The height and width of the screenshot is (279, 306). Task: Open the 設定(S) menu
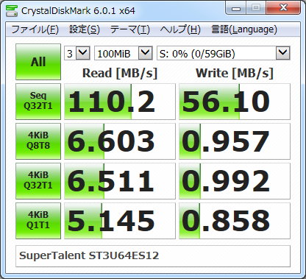click(85, 29)
